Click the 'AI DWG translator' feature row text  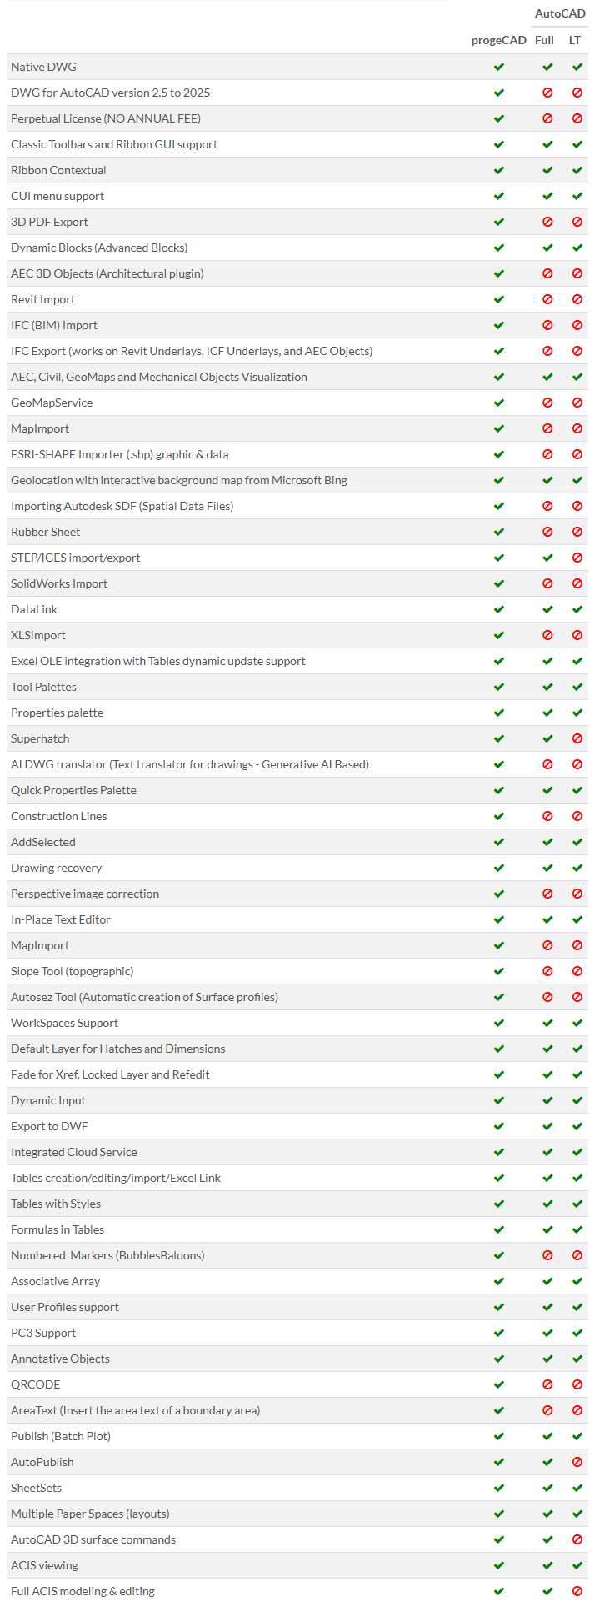[x=190, y=764]
